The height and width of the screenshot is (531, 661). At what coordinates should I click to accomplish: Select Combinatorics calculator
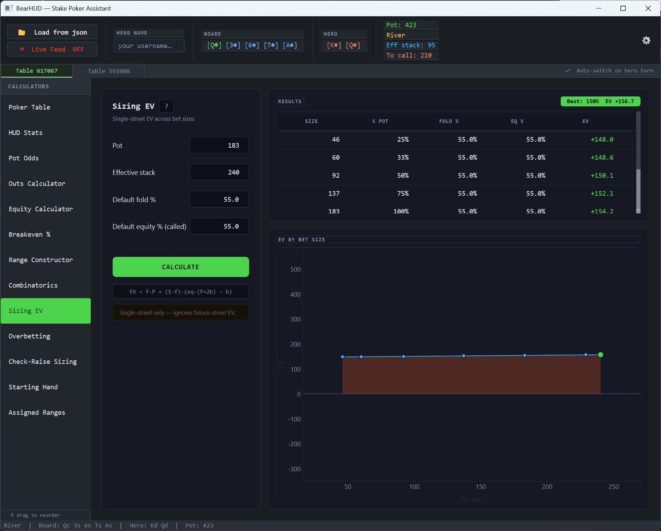click(46, 285)
